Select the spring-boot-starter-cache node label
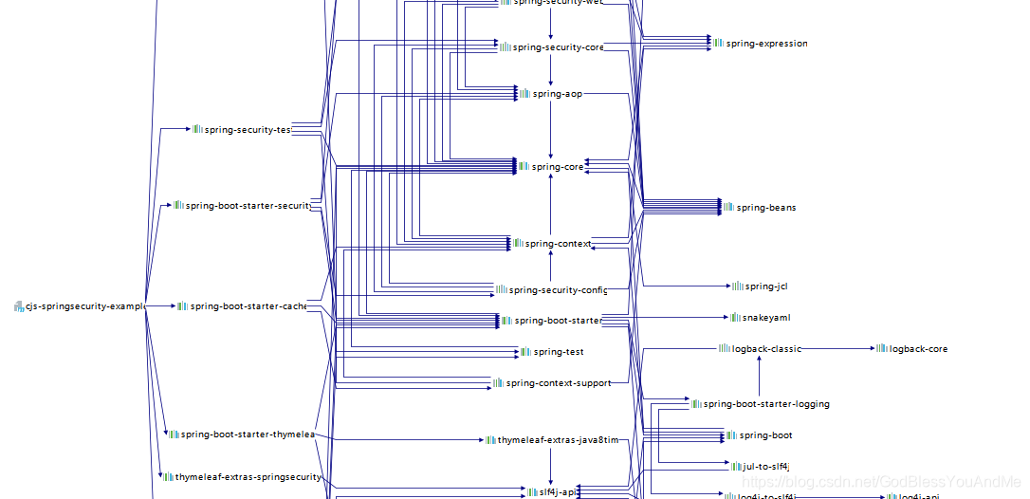1030x499 pixels. 248,306
